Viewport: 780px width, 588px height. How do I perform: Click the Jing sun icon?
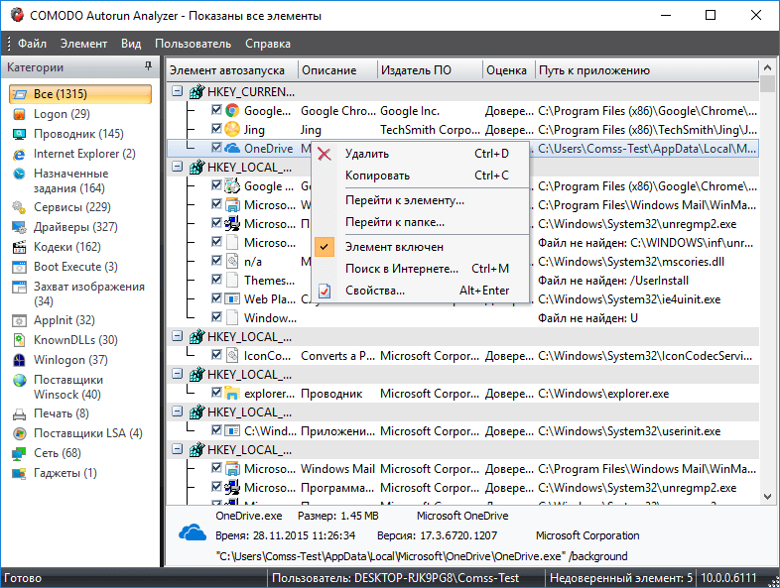[x=232, y=130]
